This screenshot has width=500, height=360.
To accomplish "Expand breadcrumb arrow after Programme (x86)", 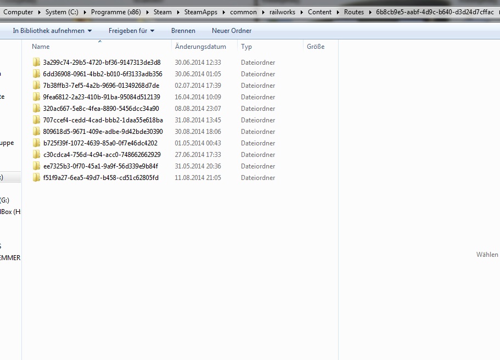I will (147, 13).
